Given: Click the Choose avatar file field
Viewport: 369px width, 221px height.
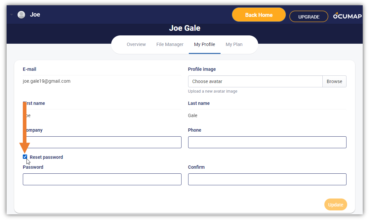Looking at the screenshot, I should (255, 81).
